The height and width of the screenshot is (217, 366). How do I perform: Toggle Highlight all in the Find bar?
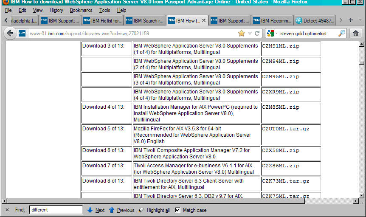pyautogui.click(x=154, y=210)
